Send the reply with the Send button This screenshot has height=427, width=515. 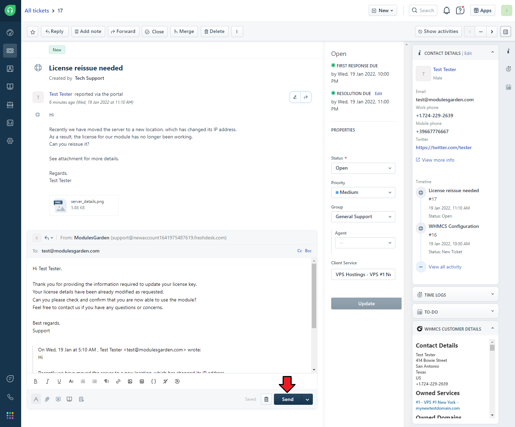[288, 399]
